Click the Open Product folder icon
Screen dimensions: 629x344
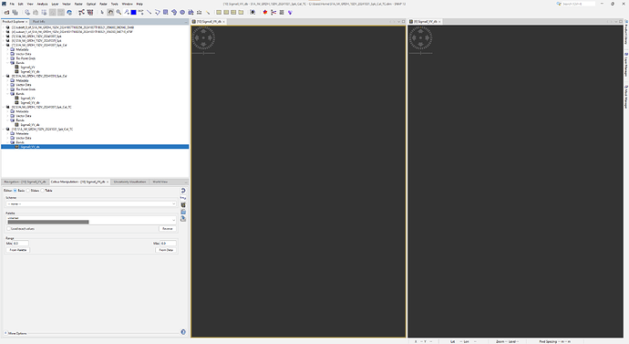point(6,13)
